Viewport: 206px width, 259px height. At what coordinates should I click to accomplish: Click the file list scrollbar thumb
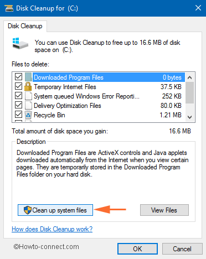coord(189,93)
